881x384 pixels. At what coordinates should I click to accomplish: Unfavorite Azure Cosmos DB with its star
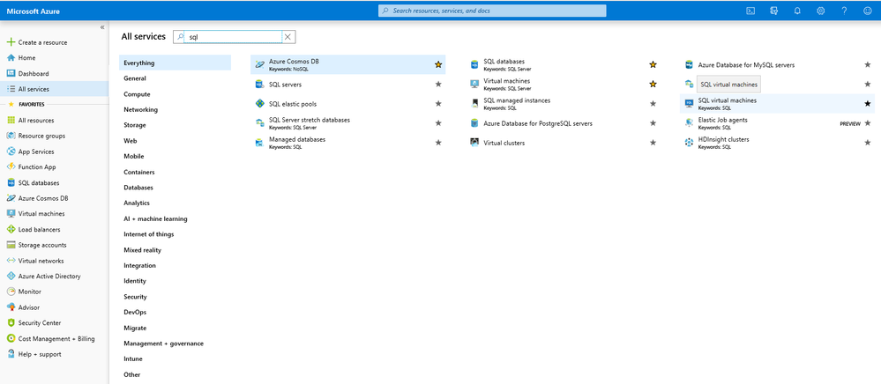pos(438,64)
